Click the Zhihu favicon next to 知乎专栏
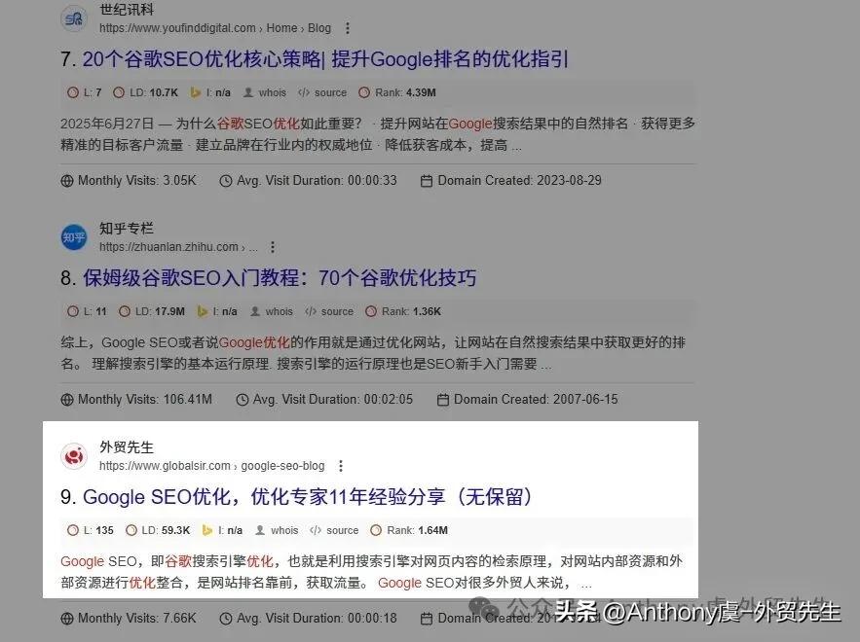The width and height of the screenshot is (860, 642). (73, 236)
